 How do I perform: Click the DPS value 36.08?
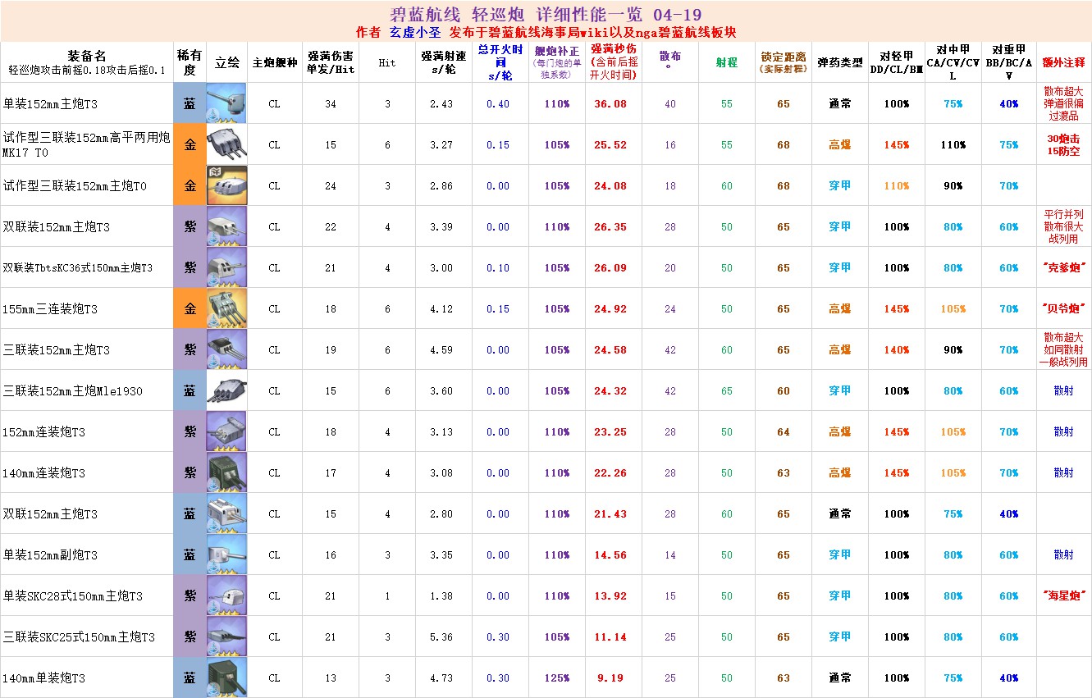click(610, 104)
